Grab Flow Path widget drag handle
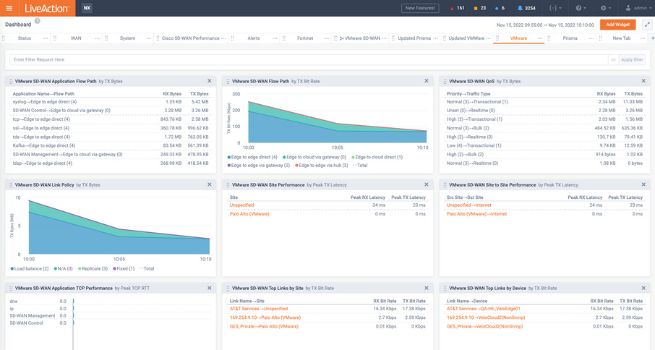 (x=228, y=82)
